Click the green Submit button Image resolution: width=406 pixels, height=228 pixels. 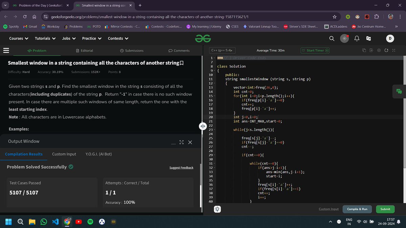(x=385, y=209)
